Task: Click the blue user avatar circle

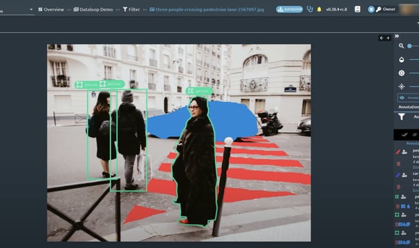Action: [371, 10]
